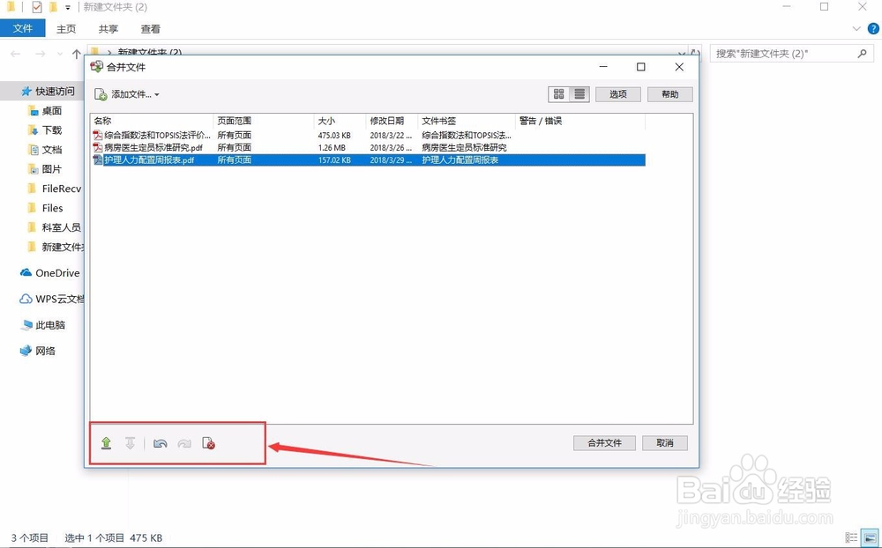Open the 共享 ribbon tab

coord(108,28)
